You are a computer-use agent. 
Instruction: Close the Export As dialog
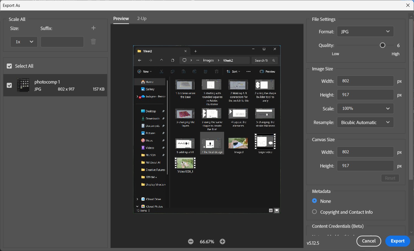pos(408,5)
